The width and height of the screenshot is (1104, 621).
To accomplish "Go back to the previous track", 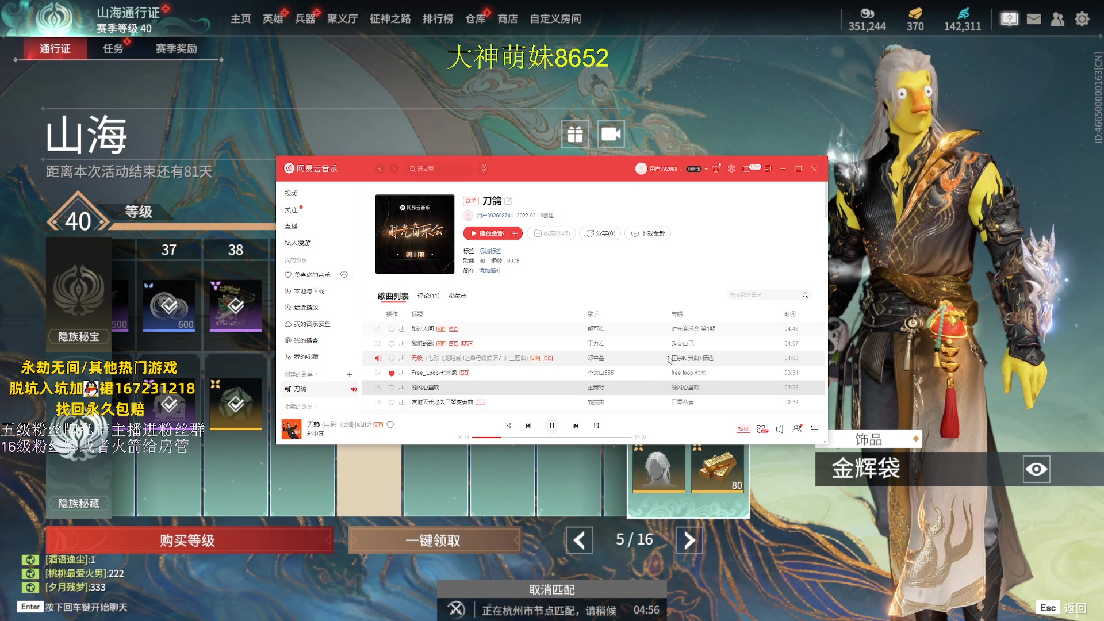I will click(x=528, y=425).
